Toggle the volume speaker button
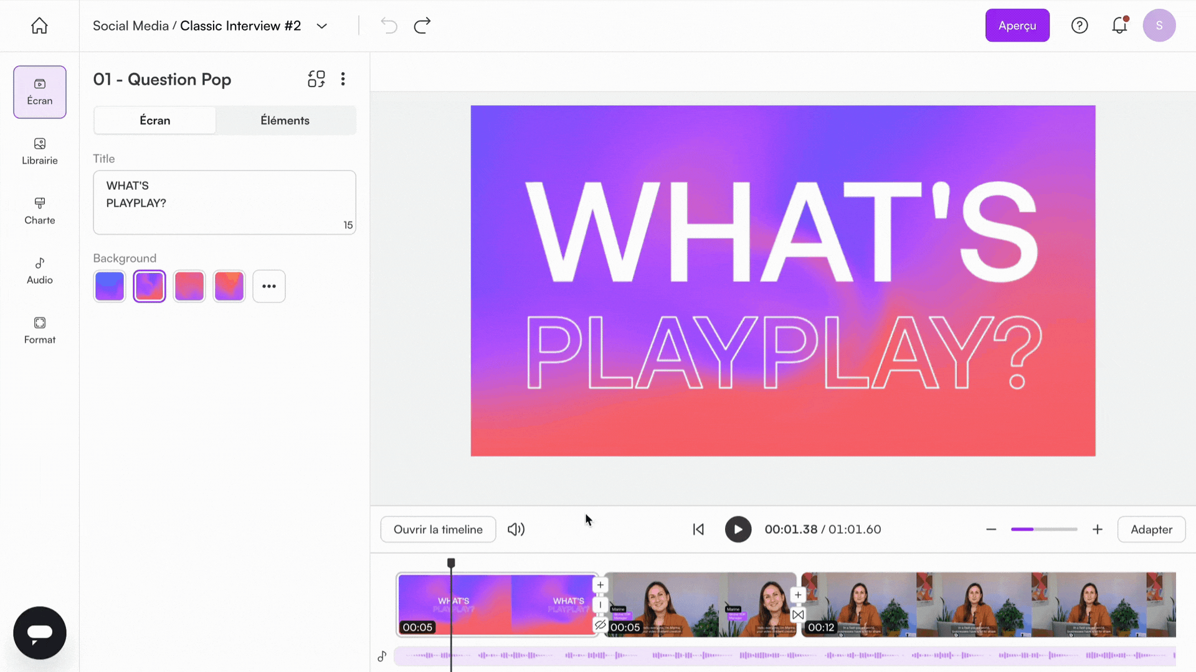This screenshot has height=672, width=1196. tap(516, 530)
